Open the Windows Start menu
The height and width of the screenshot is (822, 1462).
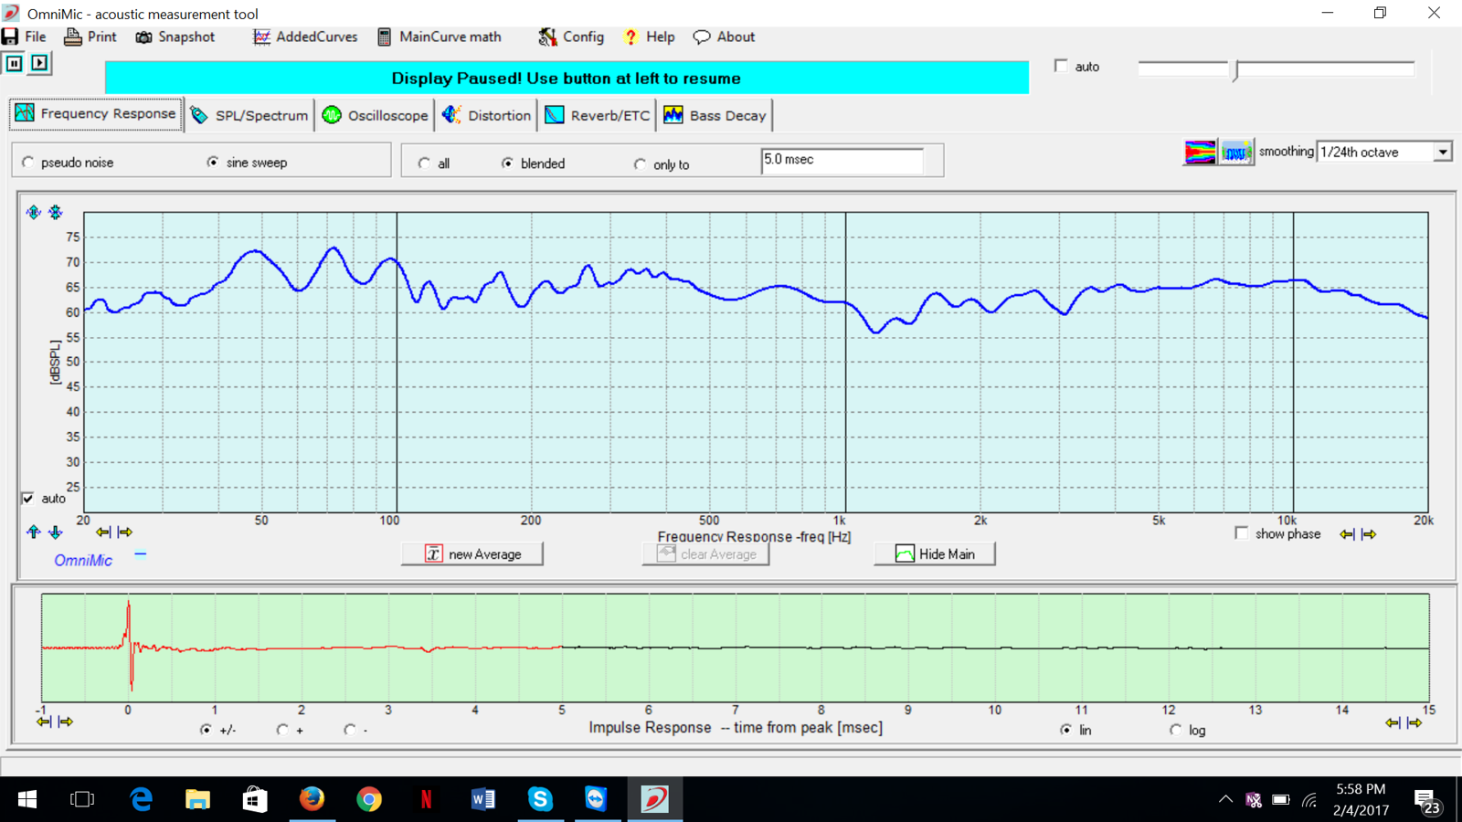click(x=27, y=799)
